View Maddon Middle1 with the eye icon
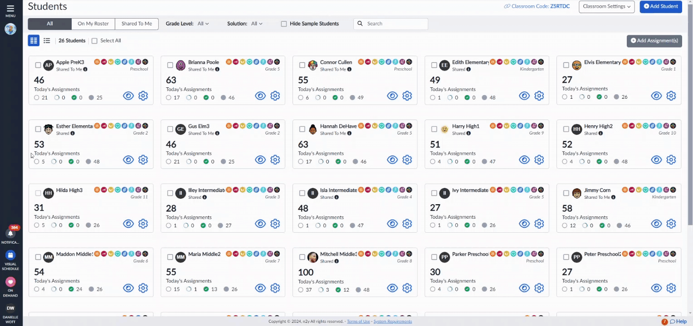Viewport: 693px width, 326px height. pos(128,288)
